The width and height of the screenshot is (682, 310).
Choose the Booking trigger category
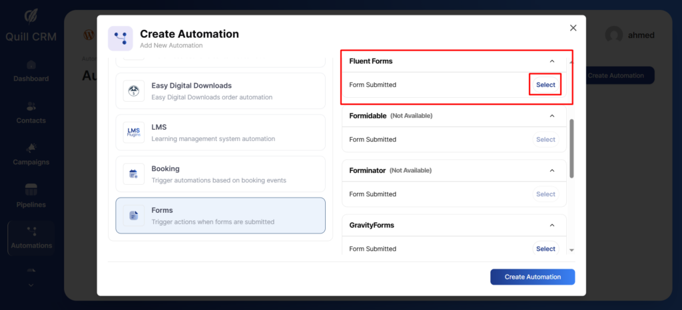[220, 174]
